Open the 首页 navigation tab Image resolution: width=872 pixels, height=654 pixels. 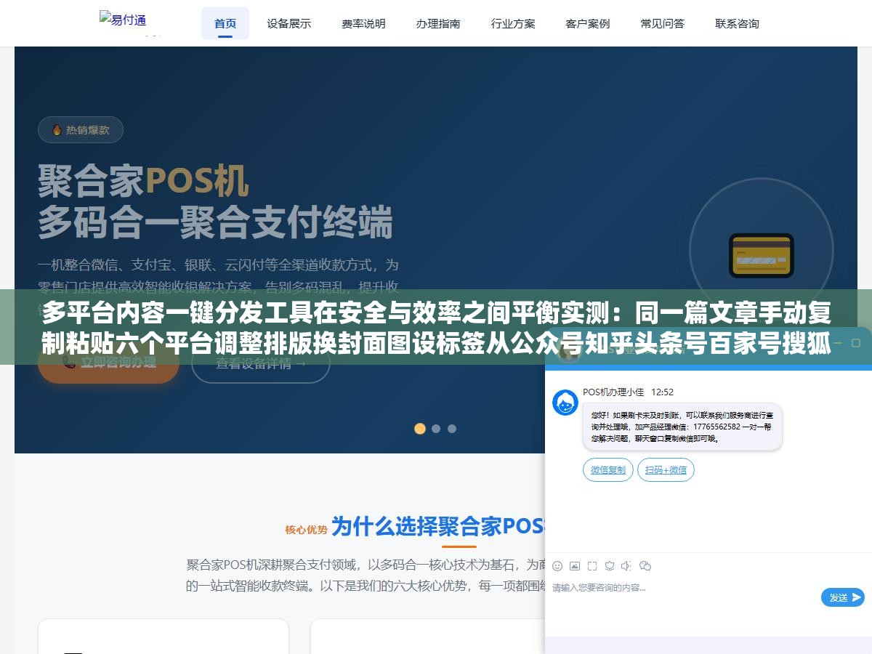pyautogui.click(x=225, y=23)
